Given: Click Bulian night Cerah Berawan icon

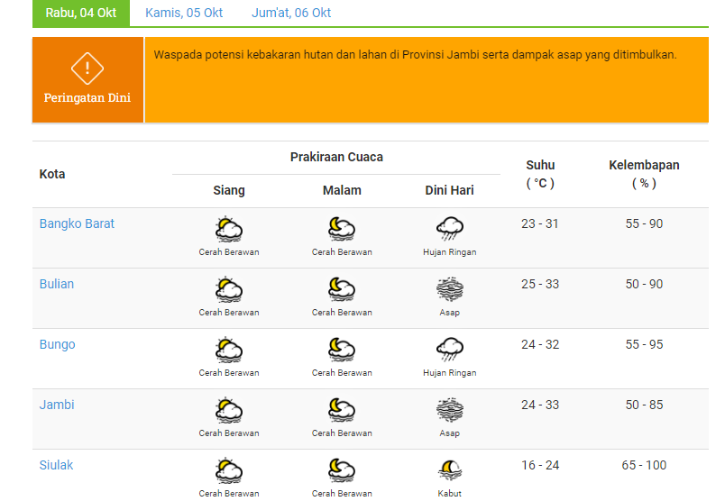Looking at the screenshot, I should pos(342,289).
